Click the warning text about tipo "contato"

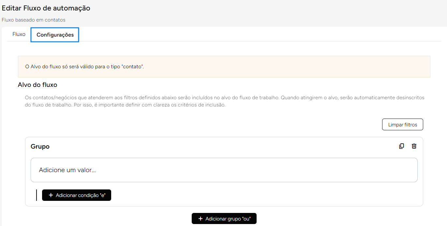[x=85, y=67]
